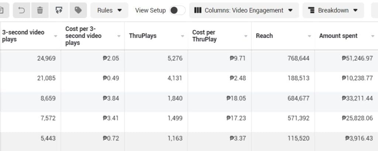Open sort menu arrow for ThruPlays column
The height and width of the screenshot is (151, 378).
coord(183,36)
